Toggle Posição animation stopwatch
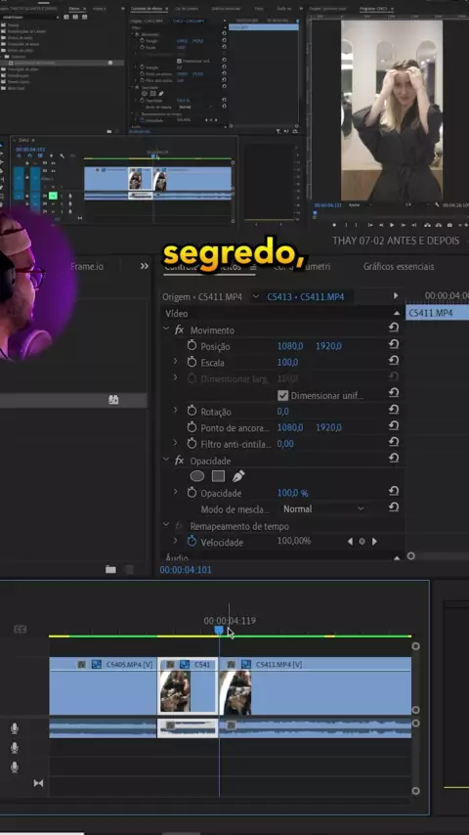469x835 pixels. (192, 346)
